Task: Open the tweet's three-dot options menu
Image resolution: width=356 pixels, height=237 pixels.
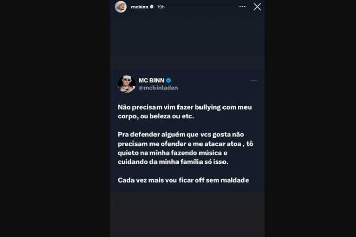Action: pyautogui.click(x=254, y=80)
